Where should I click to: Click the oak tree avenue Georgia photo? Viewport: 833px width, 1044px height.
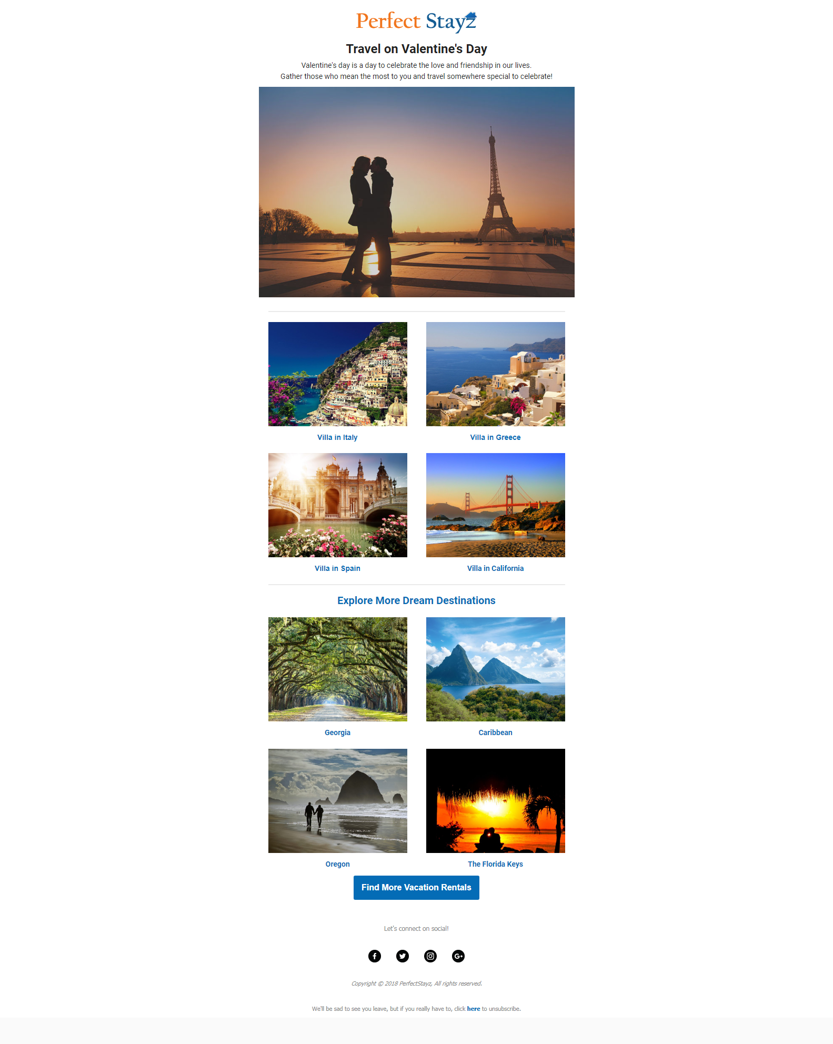(338, 669)
